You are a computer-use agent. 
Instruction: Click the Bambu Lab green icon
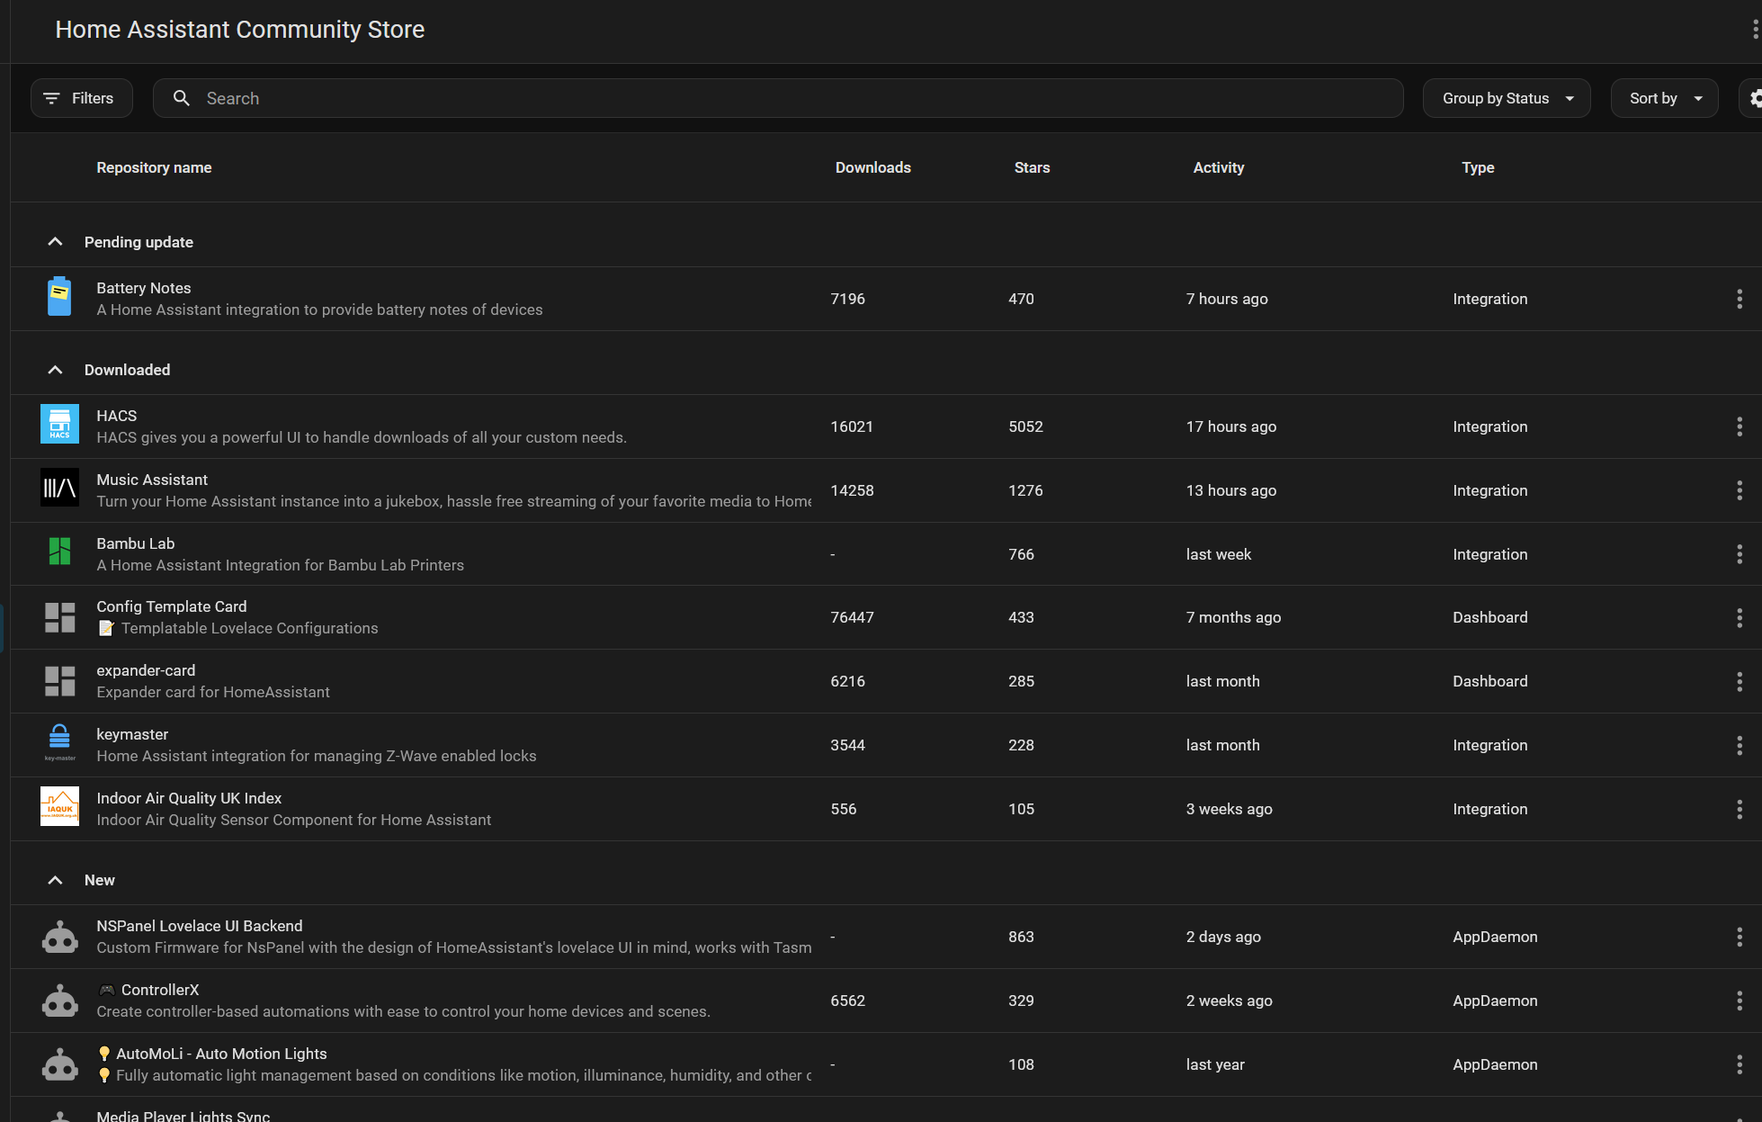click(59, 552)
